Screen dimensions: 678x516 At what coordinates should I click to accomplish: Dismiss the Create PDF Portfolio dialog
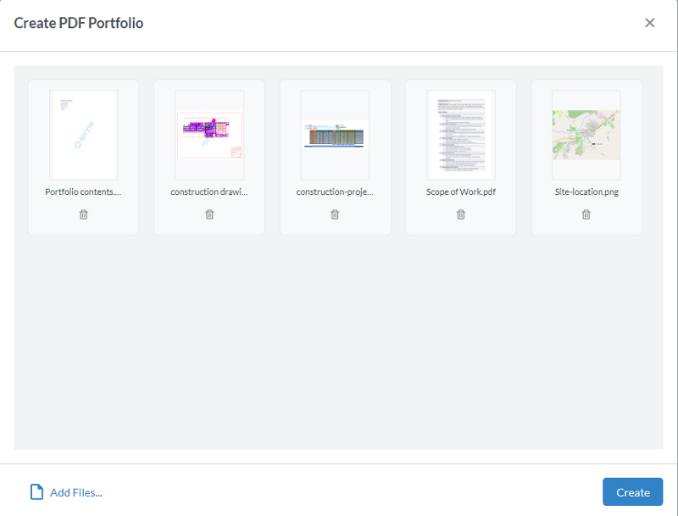(x=650, y=23)
